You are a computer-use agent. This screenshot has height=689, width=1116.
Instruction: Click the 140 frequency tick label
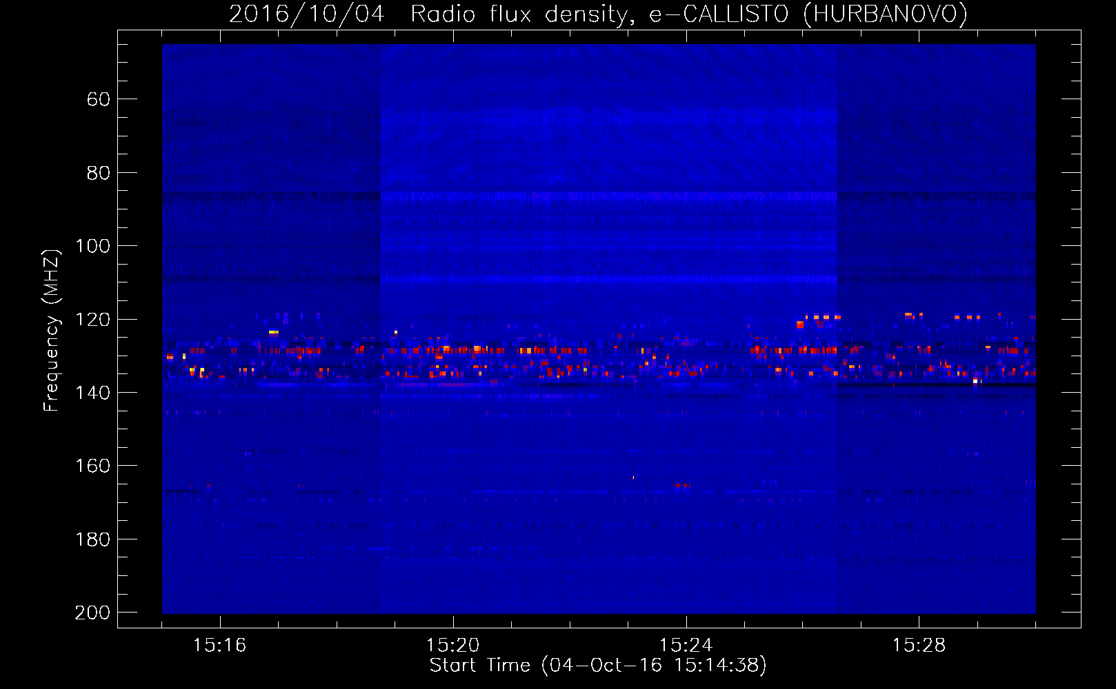[x=92, y=393]
